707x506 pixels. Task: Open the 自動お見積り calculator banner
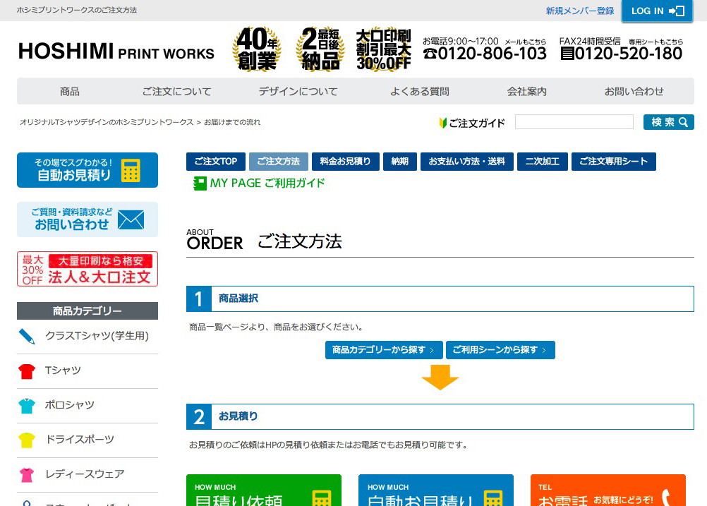click(x=87, y=170)
